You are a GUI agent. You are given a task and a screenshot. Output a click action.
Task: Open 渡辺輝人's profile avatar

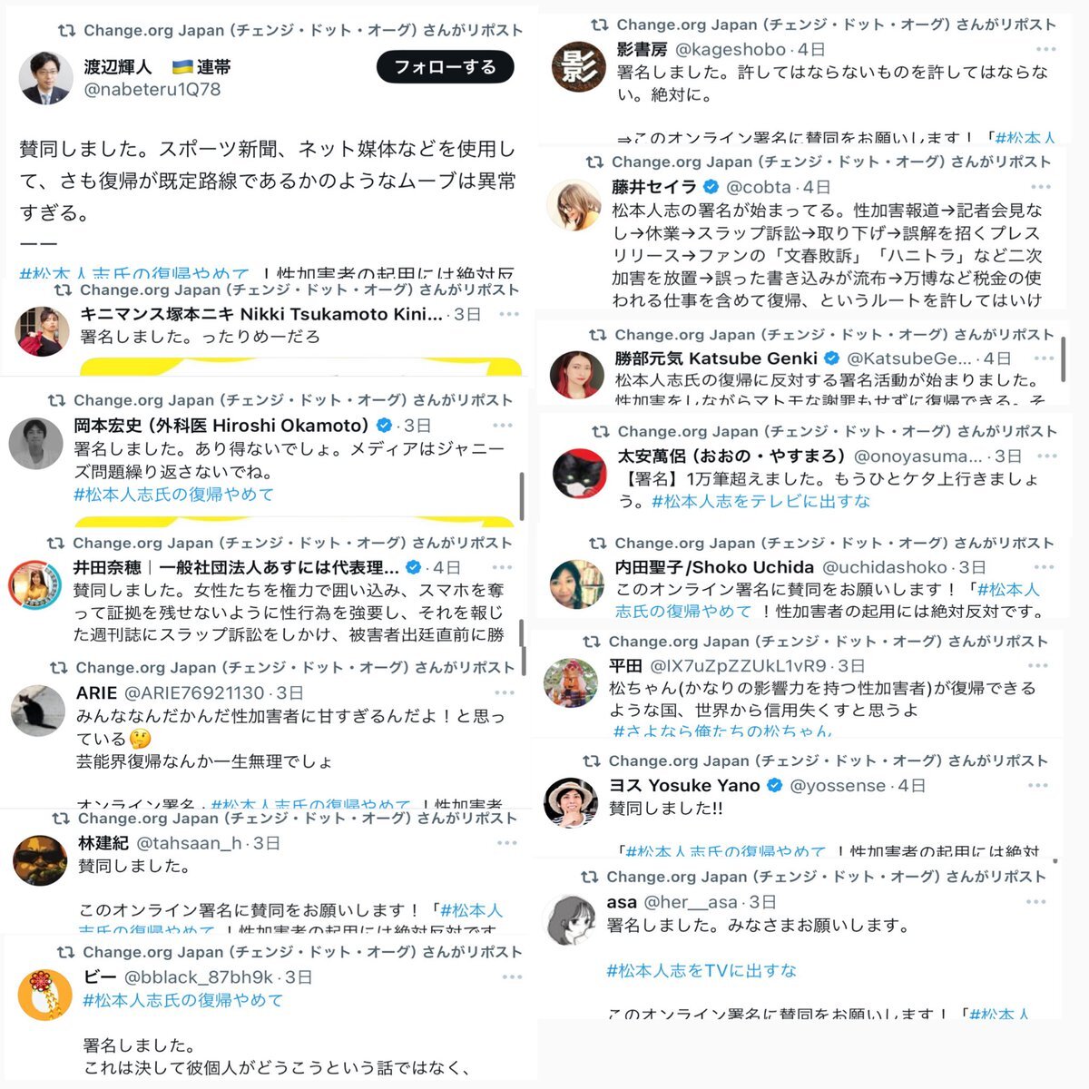45,78
